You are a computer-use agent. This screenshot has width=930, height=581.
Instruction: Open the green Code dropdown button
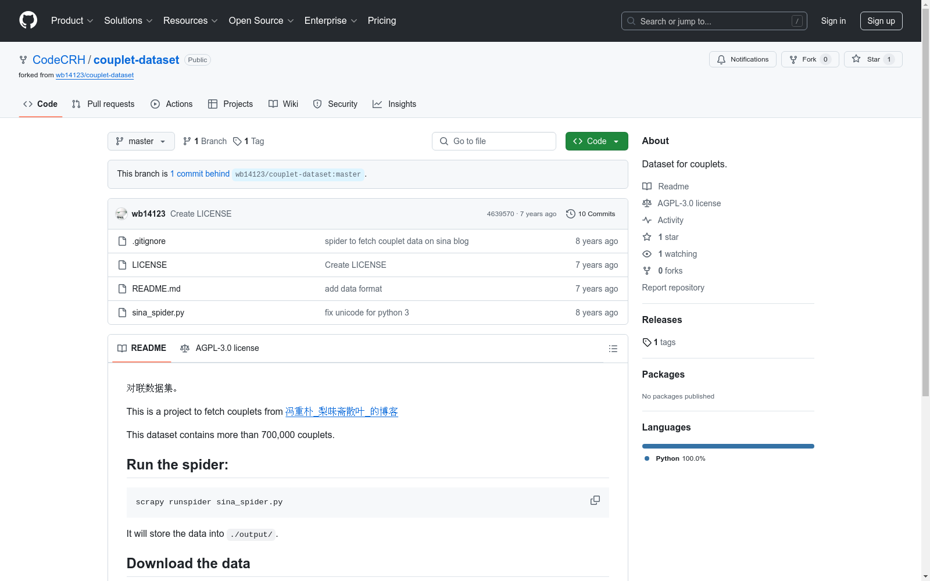pyautogui.click(x=597, y=141)
